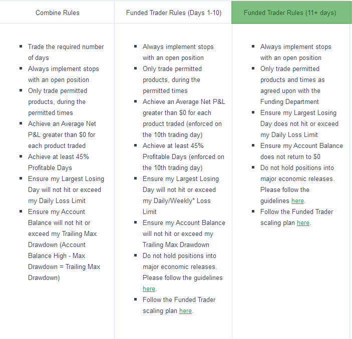Open scaling plan 'here' link in Days 1-10 column
This screenshot has height=339, width=352.
185,311
